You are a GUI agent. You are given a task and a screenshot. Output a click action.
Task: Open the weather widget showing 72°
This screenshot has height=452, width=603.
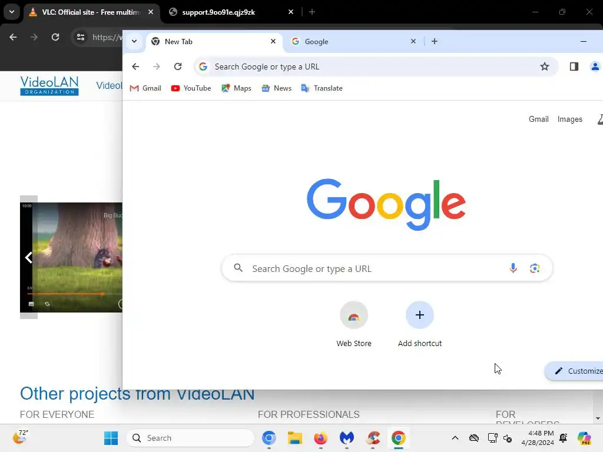20,437
